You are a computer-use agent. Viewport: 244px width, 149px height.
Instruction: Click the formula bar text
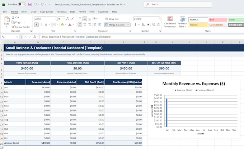(x=76, y=37)
